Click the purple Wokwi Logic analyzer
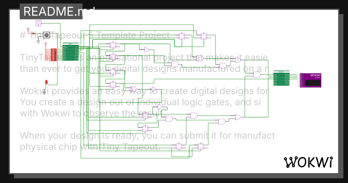This screenshot has width=348, height=183. [310, 80]
